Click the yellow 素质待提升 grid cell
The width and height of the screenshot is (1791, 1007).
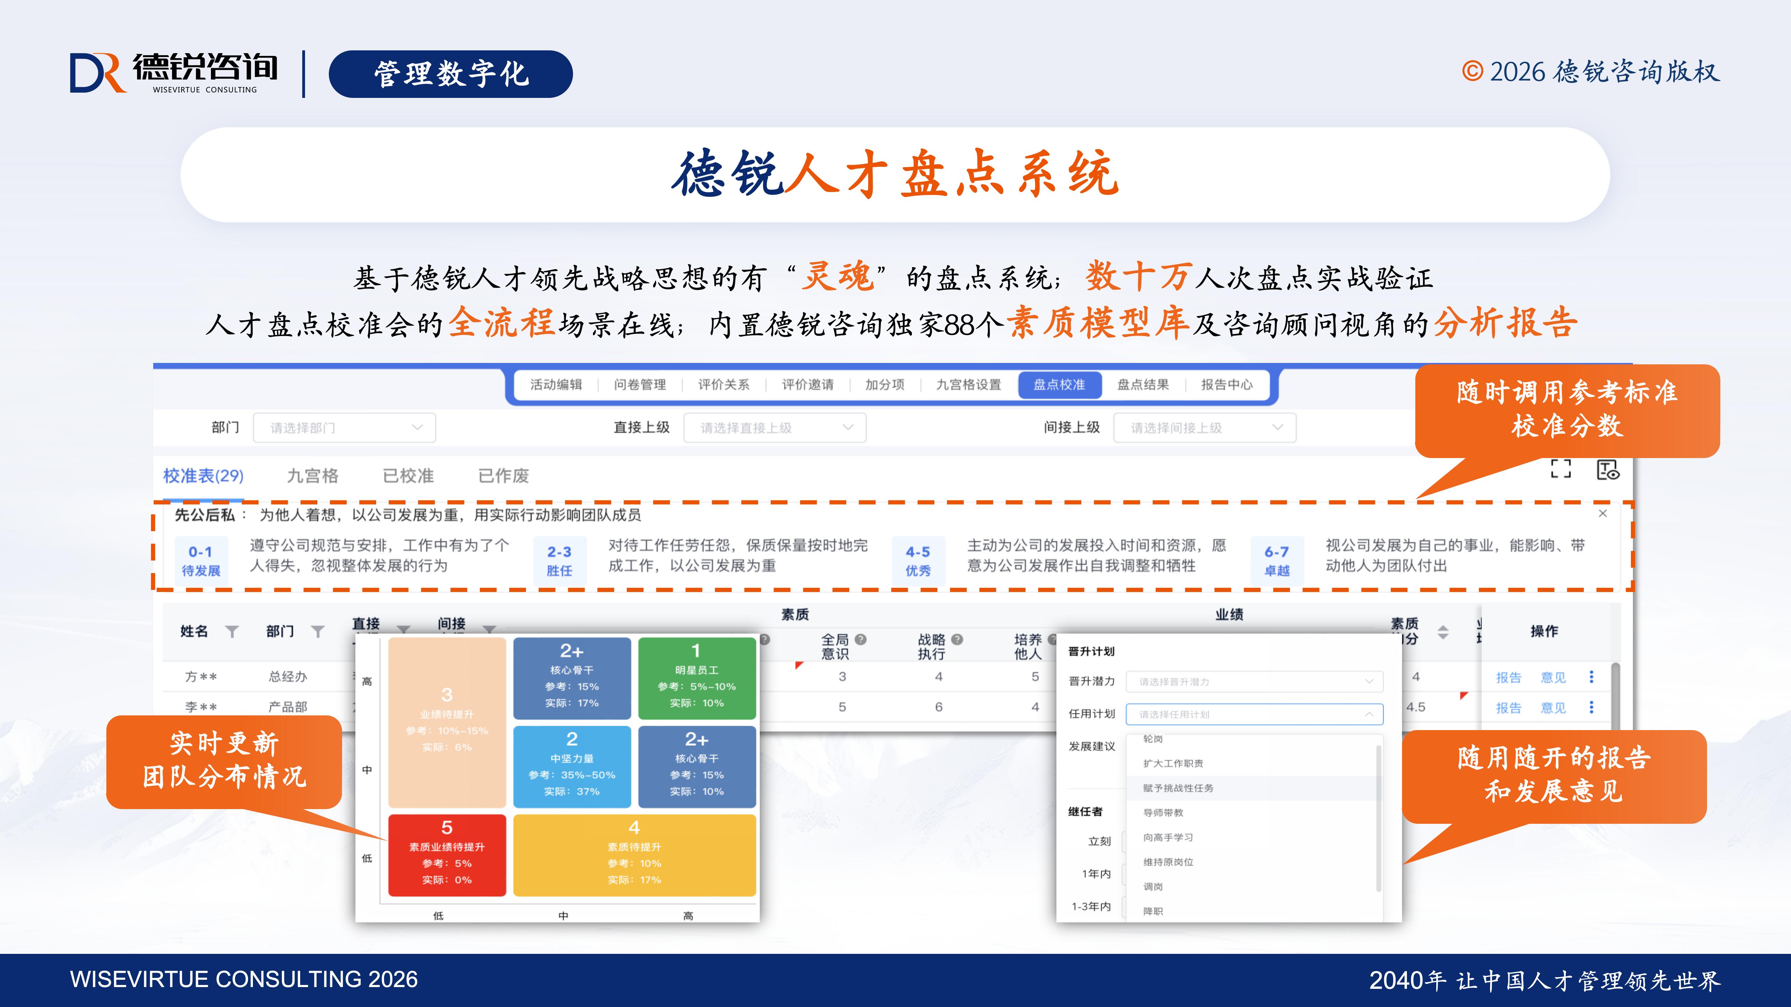pyautogui.click(x=635, y=855)
